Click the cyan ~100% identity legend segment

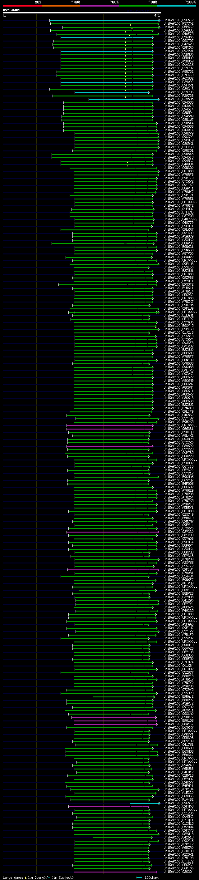(177, 6)
